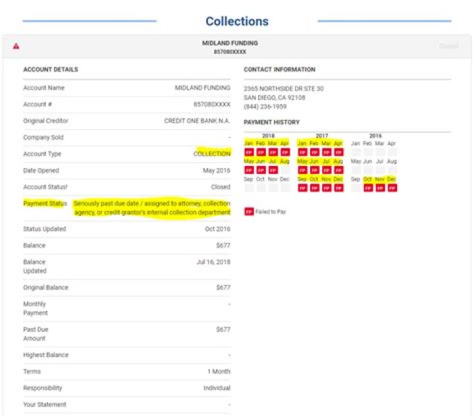Image resolution: width=474 pixels, height=419 pixels.
Task: Click the highlighted Payment Status label
Action: (x=45, y=204)
